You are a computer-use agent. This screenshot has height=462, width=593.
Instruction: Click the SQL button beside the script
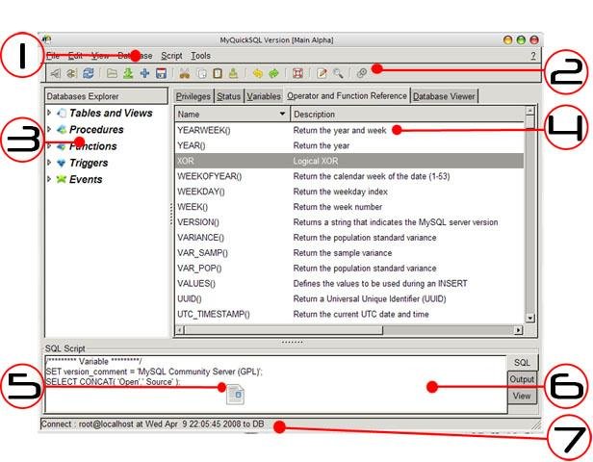[x=522, y=363]
